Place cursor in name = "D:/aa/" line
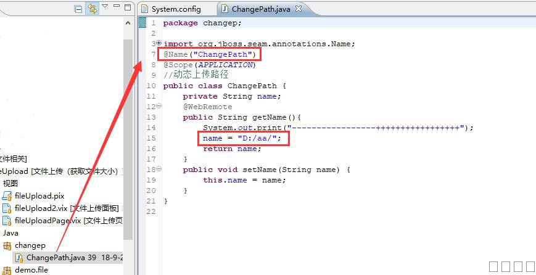 pyautogui.click(x=242, y=138)
